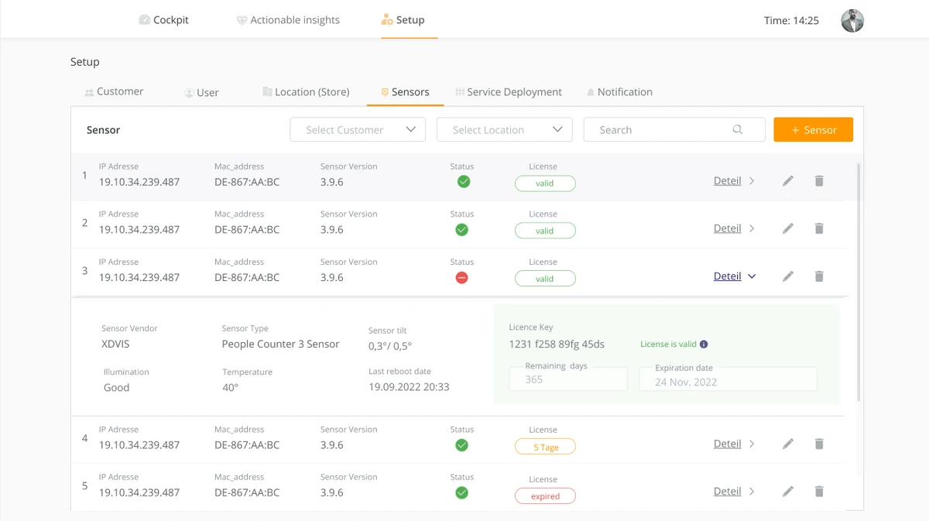
Task: Click the delete trash icon for sensor 2
Action: click(x=819, y=228)
